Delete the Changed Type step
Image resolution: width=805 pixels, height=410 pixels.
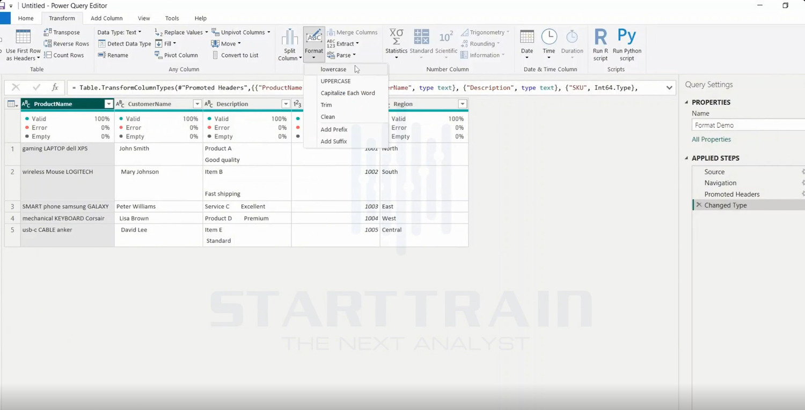(x=699, y=205)
